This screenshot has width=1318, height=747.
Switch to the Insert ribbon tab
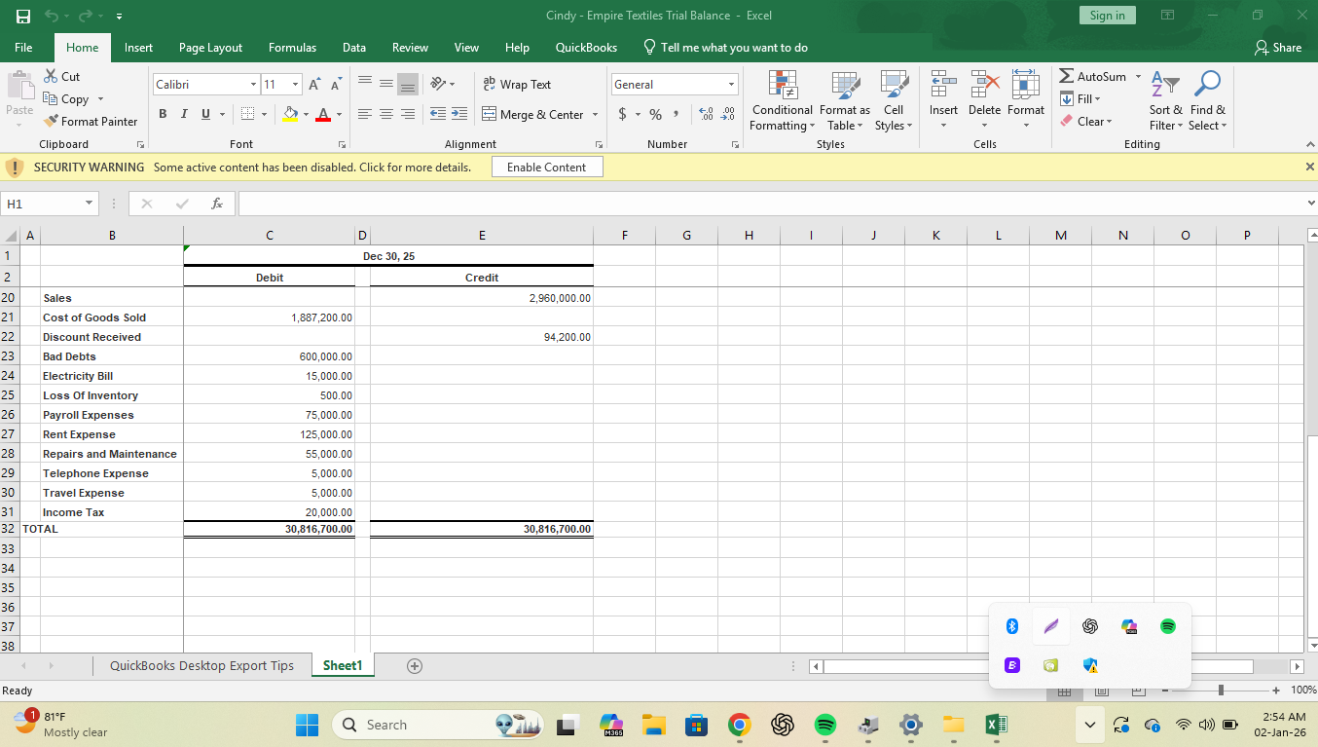pyautogui.click(x=138, y=48)
